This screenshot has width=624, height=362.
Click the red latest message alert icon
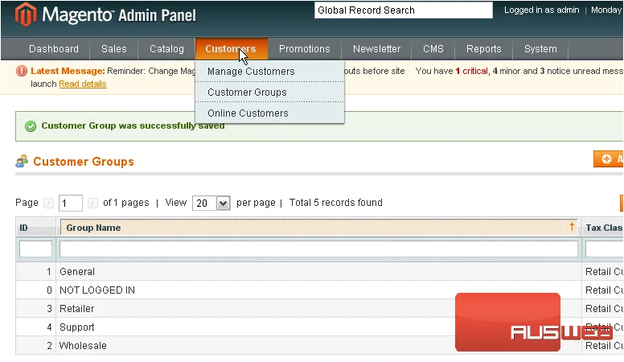[22, 71]
